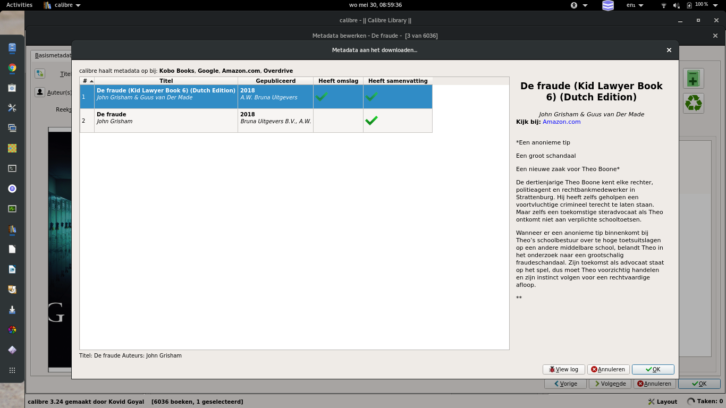Select the second De fraude by John Grisham result

pos(256,121)
